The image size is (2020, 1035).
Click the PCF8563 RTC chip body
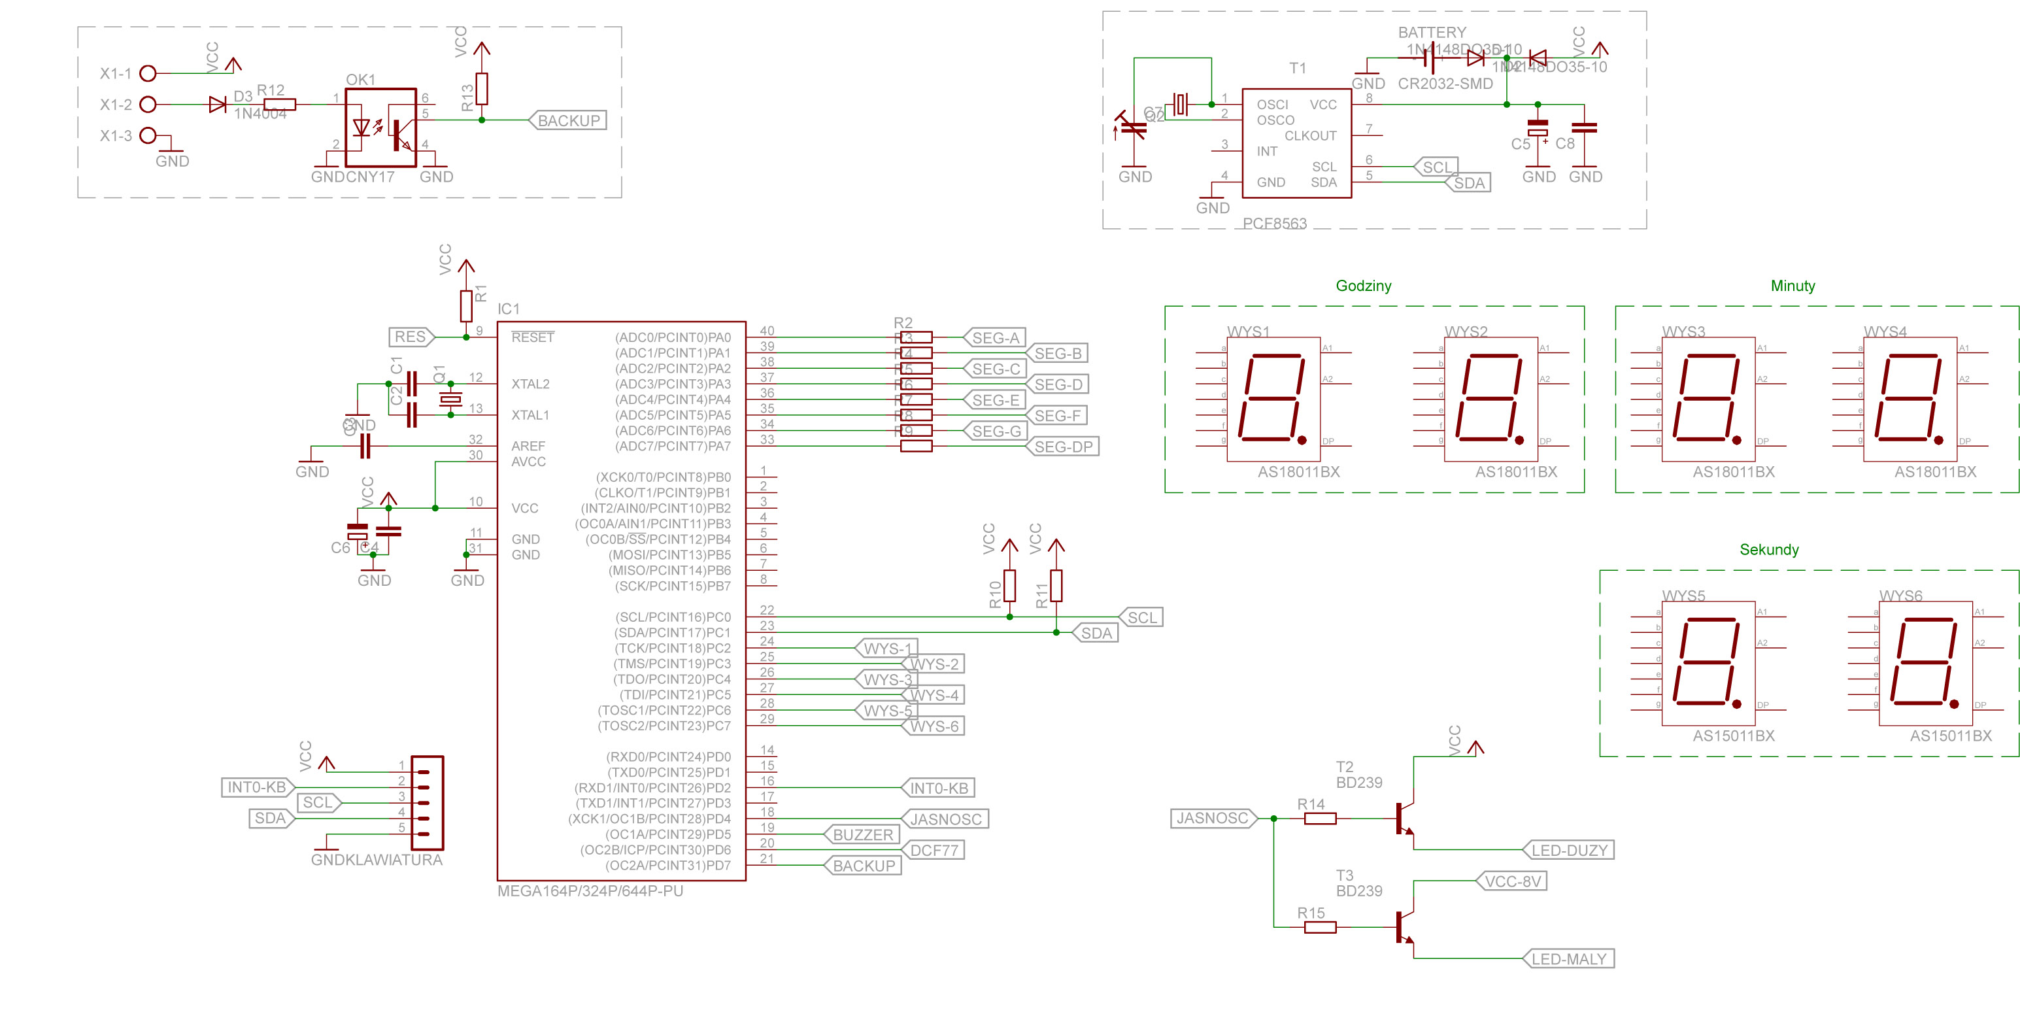[1297, 143]
